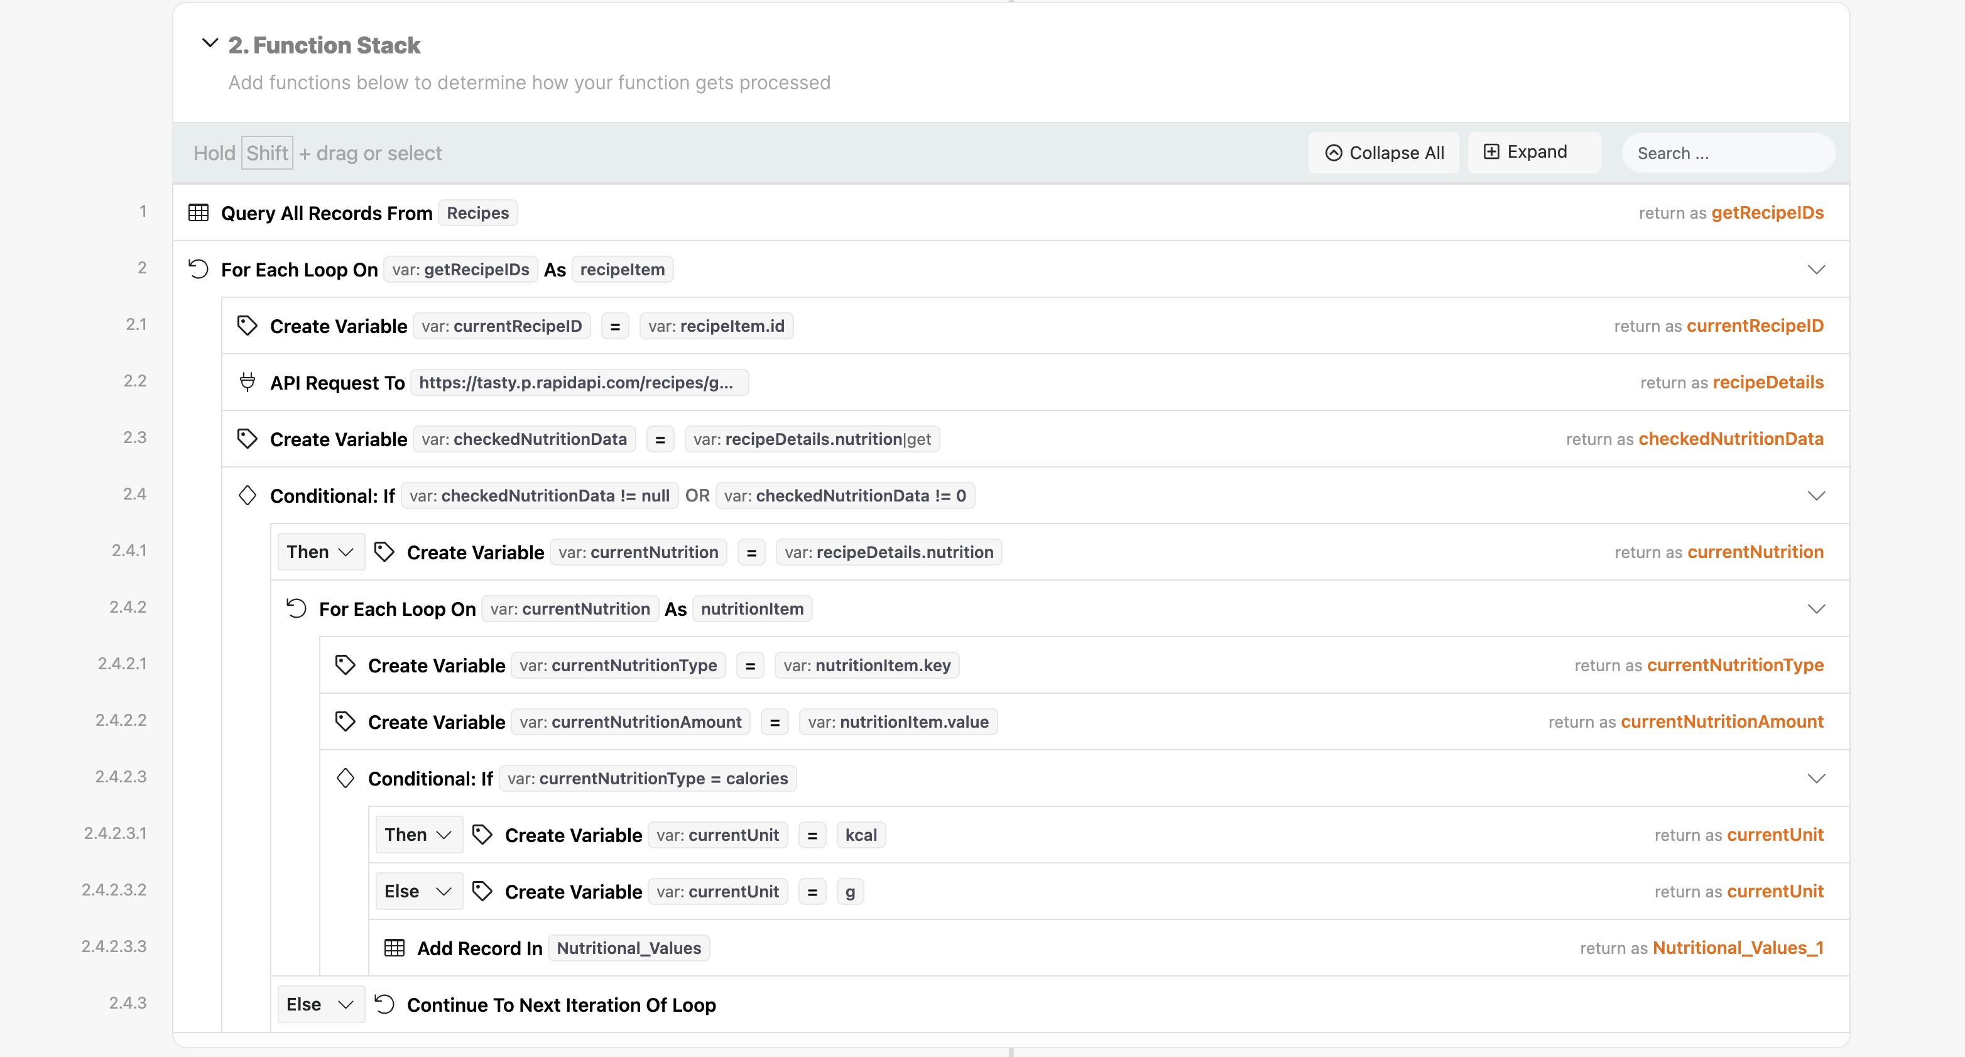The width and height of the screenshot is (1965, 1057).
Task: Collapse the For Each loop on getRecipeIDs
Action: (1816, 270)
